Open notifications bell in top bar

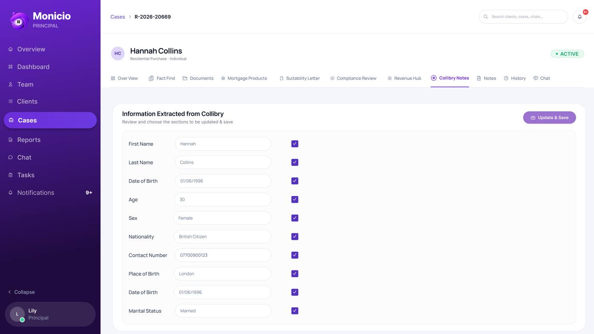click(580, 17)
